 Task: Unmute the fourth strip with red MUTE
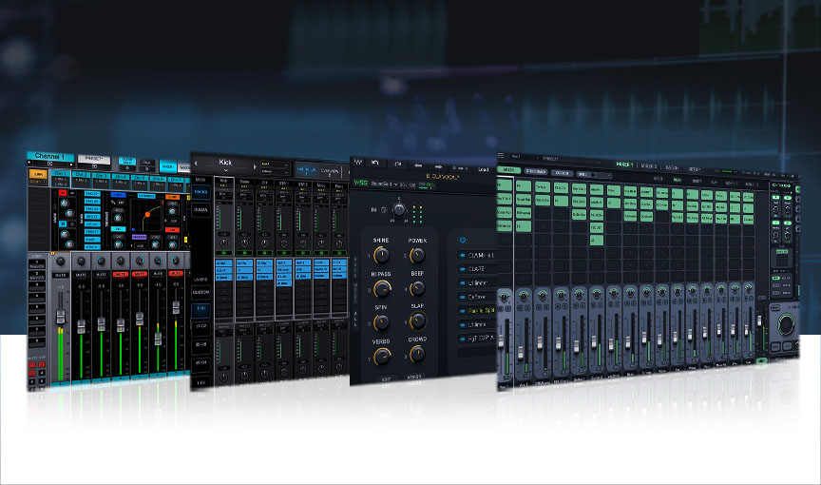[x=121, y=274]
